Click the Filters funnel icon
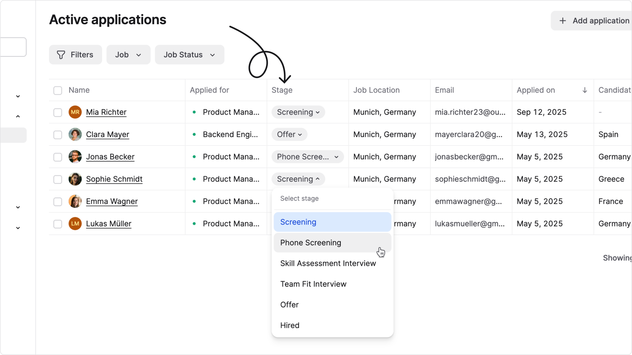 coord(61,55)
